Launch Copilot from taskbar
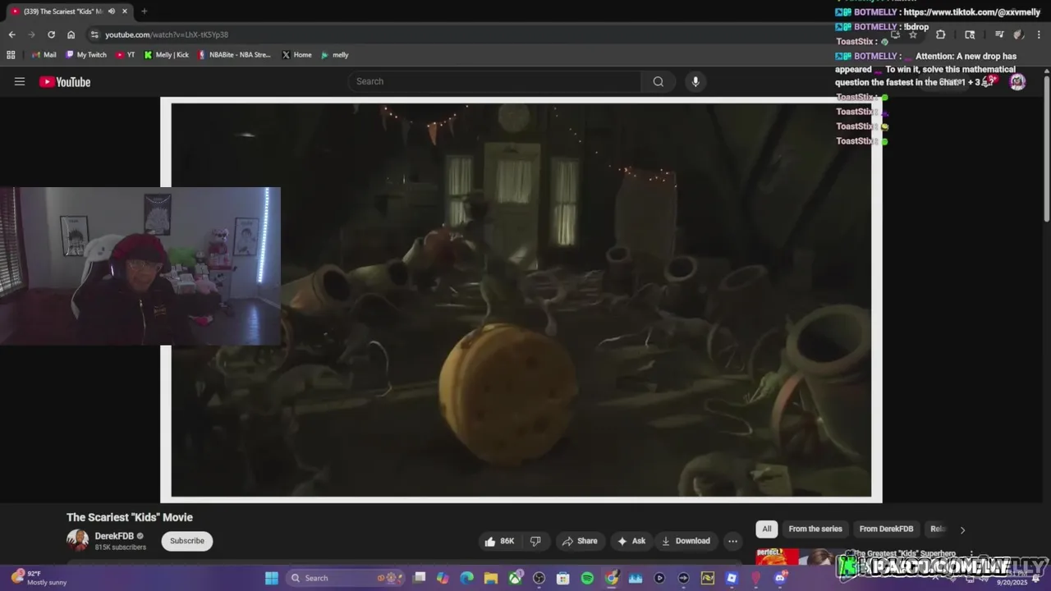Image resolution: width=1051 pixels, height=591 pixels. (443, 578)
